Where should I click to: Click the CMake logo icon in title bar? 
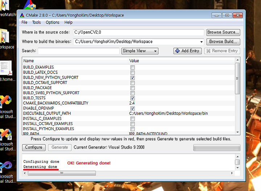pos(22,15)
